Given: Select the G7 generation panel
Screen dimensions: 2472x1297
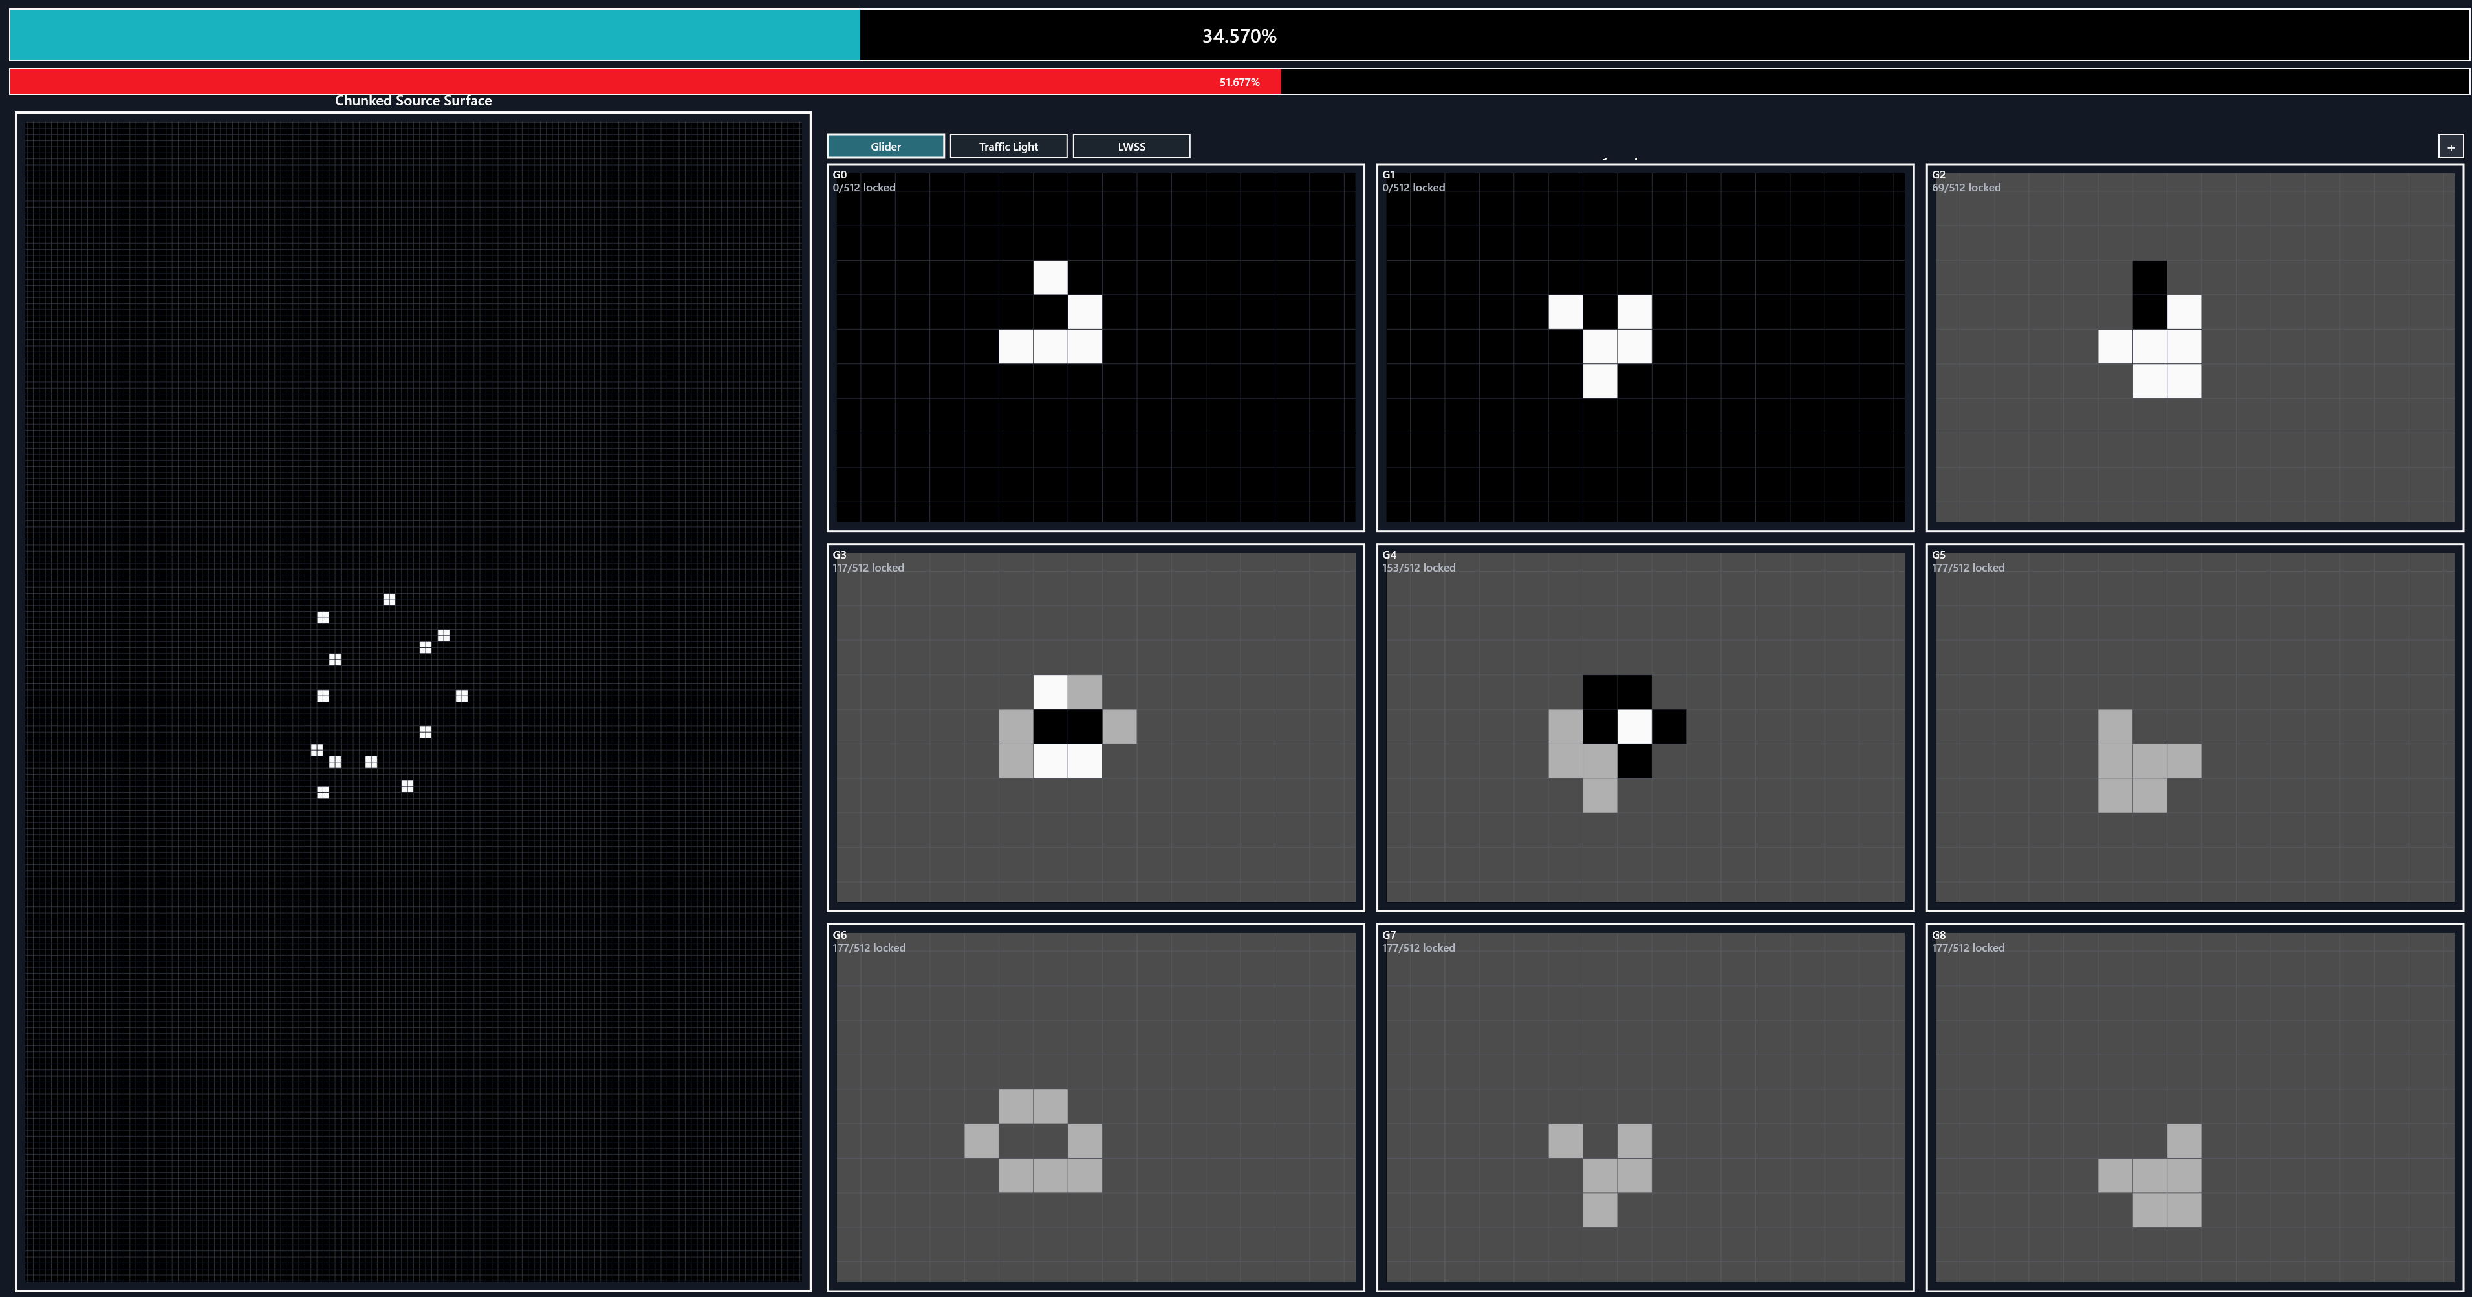Looking at the screenshot, I should point(1645,1107).
